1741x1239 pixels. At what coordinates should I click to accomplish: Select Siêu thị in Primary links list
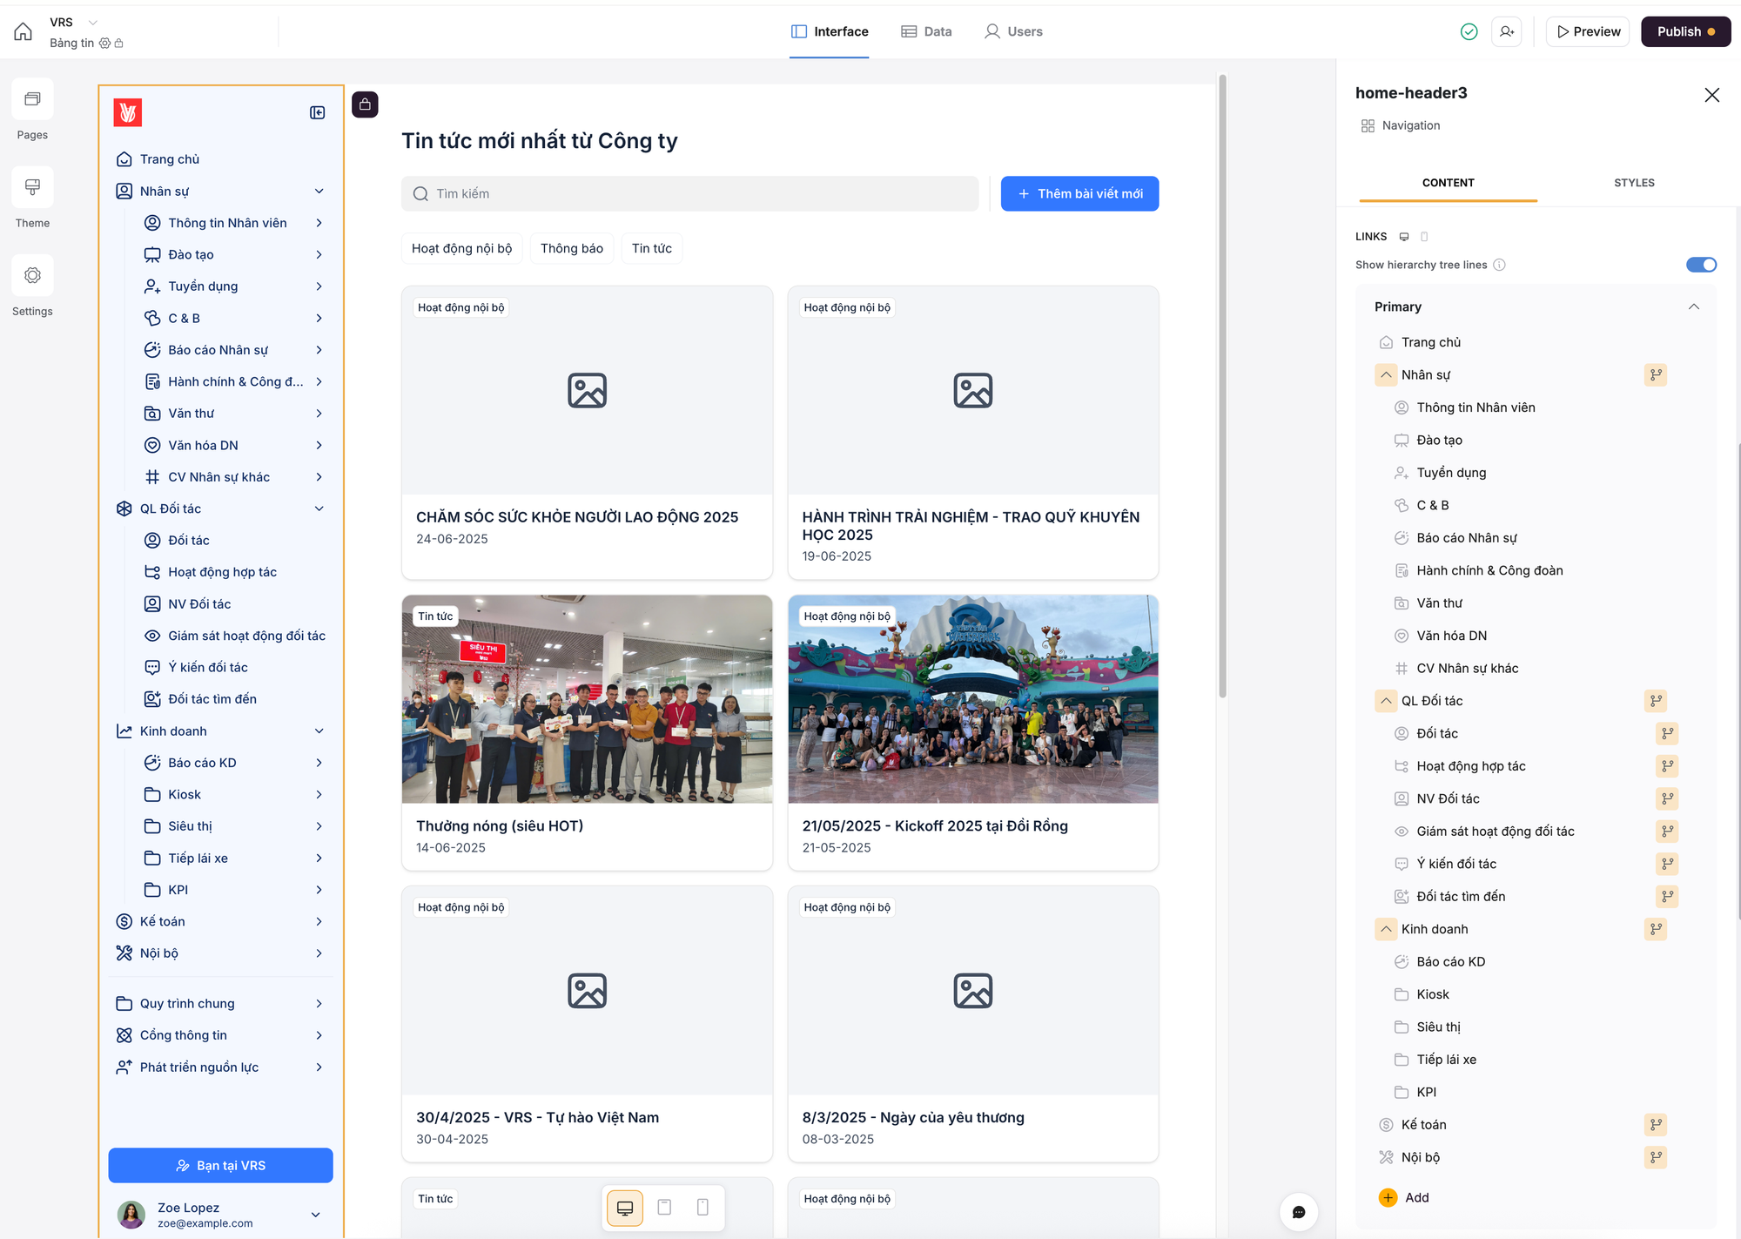click(1439, 1027)
